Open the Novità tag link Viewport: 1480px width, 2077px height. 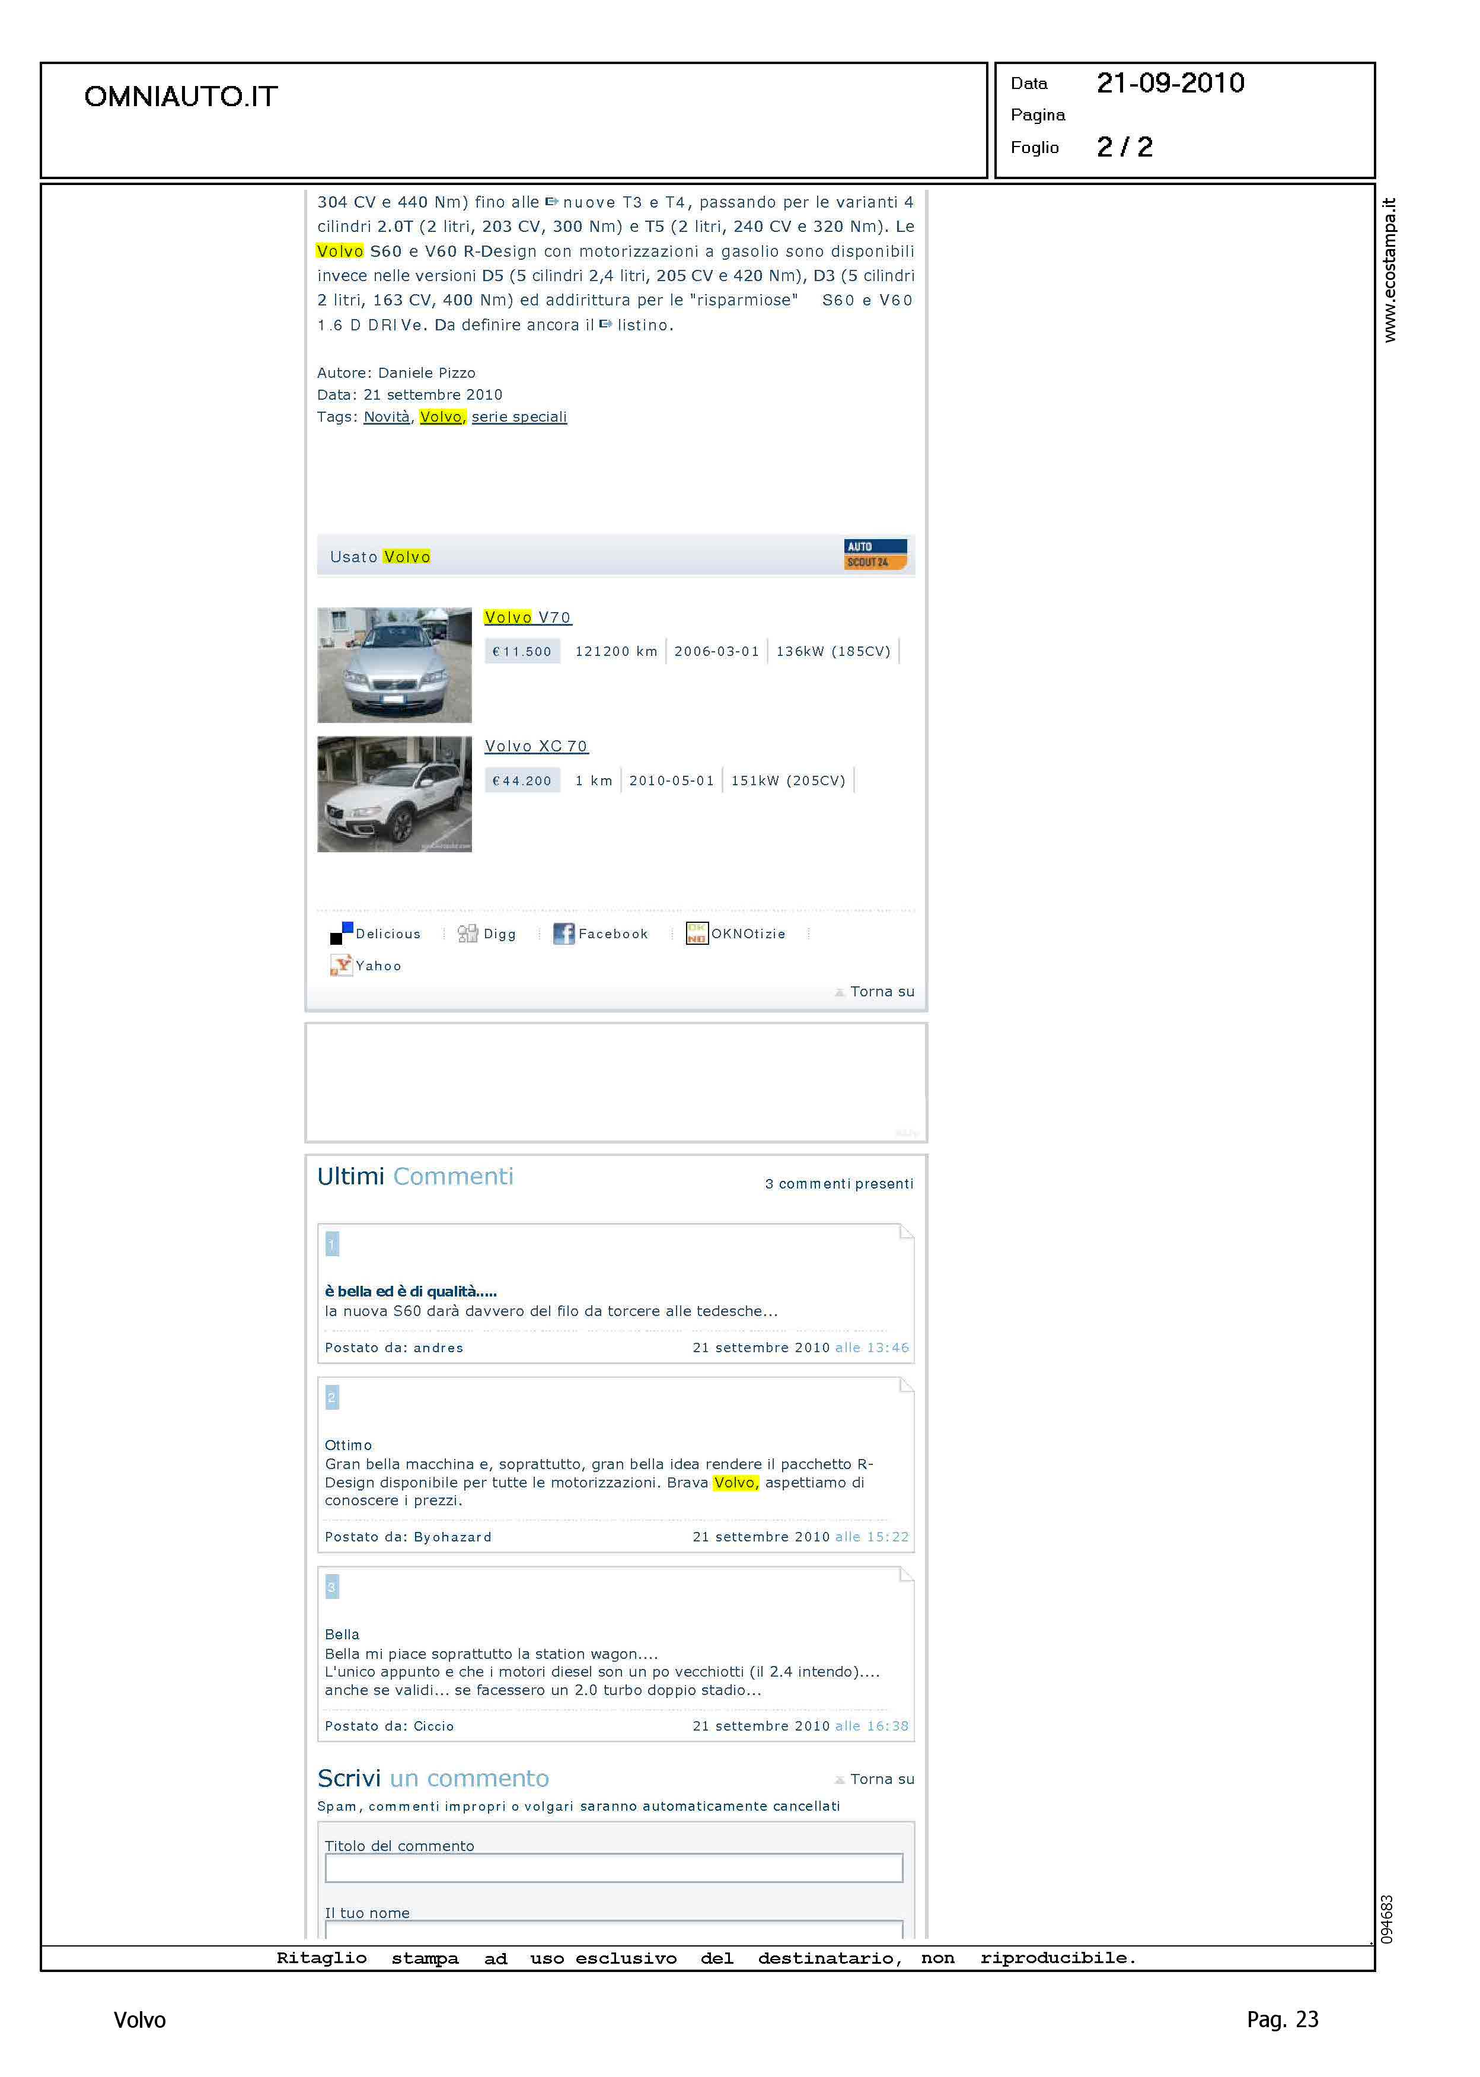[x=387, y=416]
